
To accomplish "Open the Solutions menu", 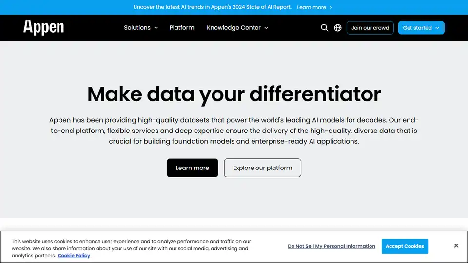I will pos(137,28).
